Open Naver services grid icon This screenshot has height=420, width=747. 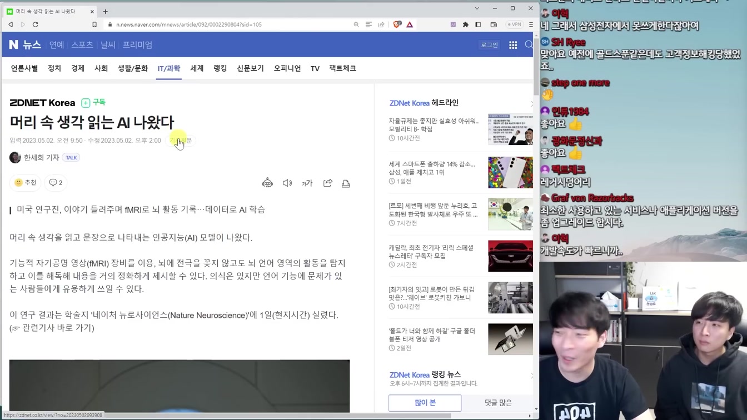[x=513, y=45]
